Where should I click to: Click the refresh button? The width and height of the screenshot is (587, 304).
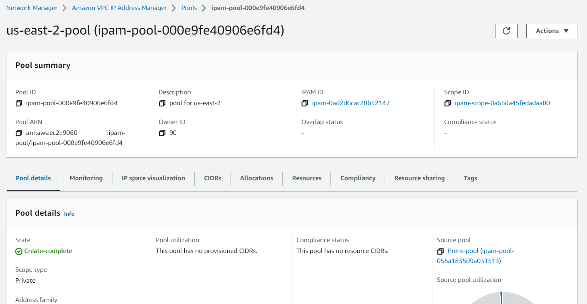pyautogui.click(x=506, y=31)
